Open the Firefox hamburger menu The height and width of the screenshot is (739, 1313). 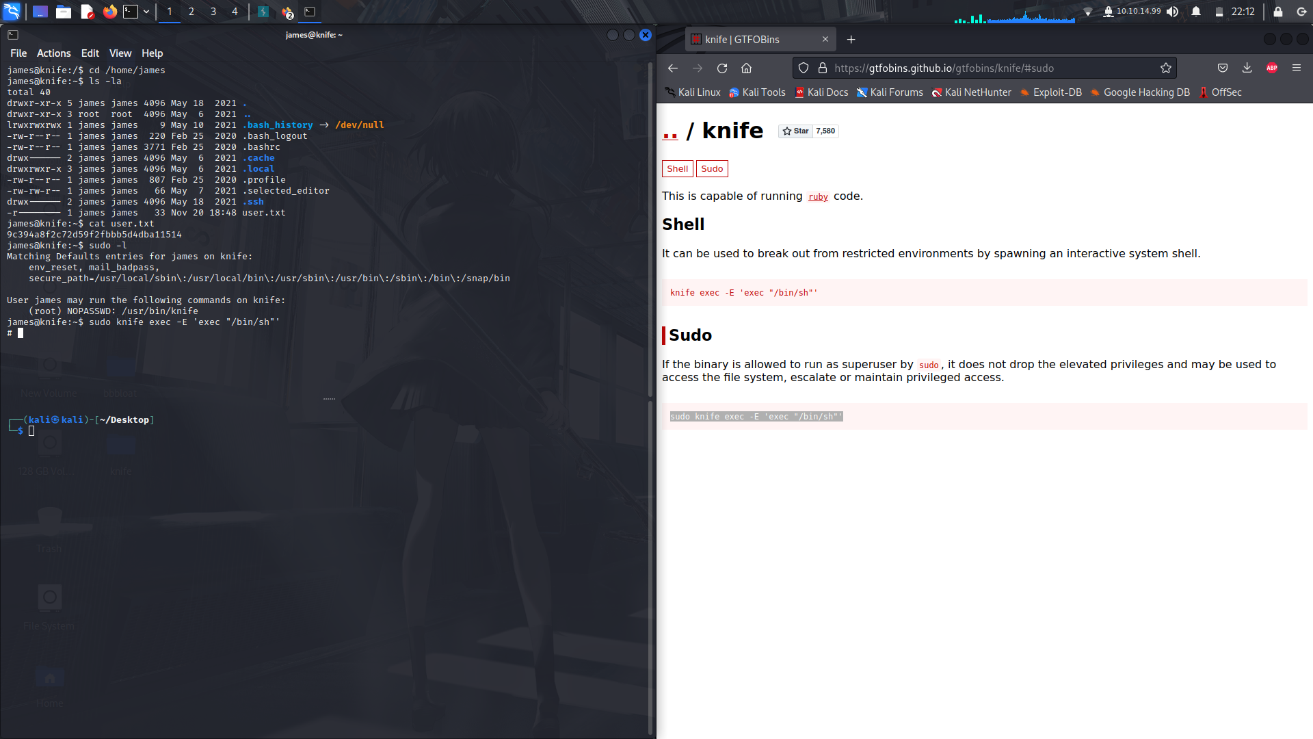click(1297, 68)
